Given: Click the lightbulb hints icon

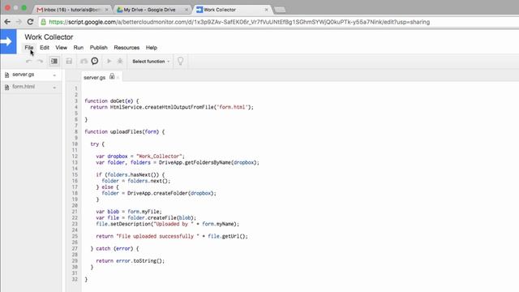Looking at the screenshot, I should (180, 61).
